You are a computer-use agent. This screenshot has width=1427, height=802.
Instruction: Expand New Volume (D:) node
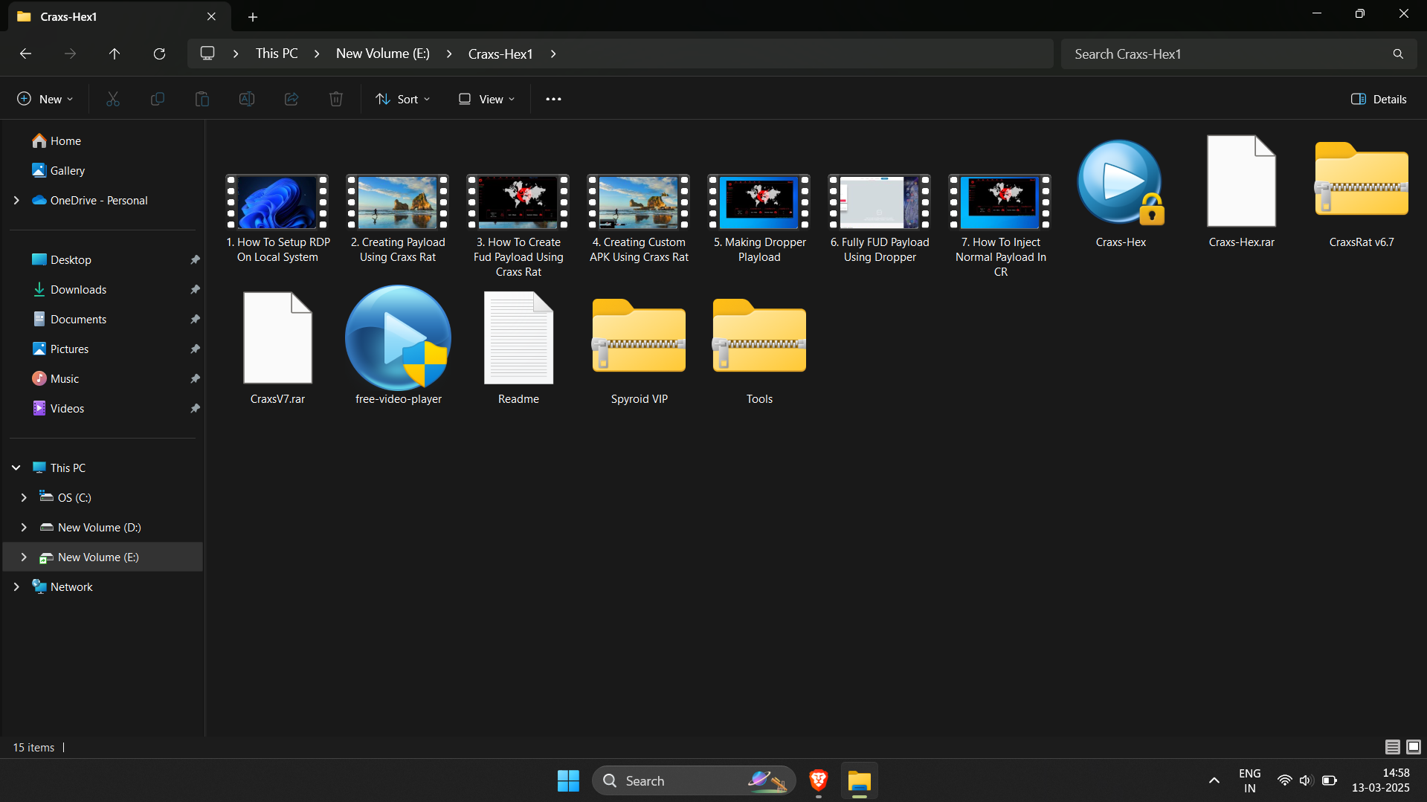coord(24,527)
